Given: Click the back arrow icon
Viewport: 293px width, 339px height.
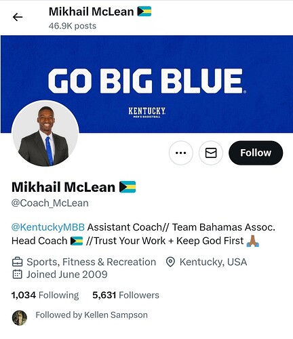Looking at the screenshot, I should [18, 17].
